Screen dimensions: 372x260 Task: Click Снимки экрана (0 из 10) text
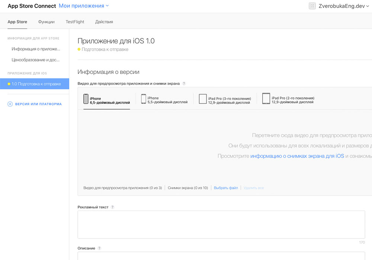(x=188, y=188)
